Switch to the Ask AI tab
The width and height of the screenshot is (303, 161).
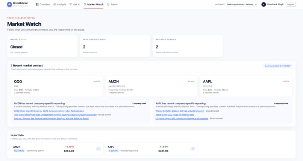pyautogui.click(x=75, y=5)
